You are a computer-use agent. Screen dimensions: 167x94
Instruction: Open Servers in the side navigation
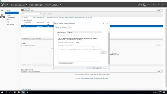[9, 11]
